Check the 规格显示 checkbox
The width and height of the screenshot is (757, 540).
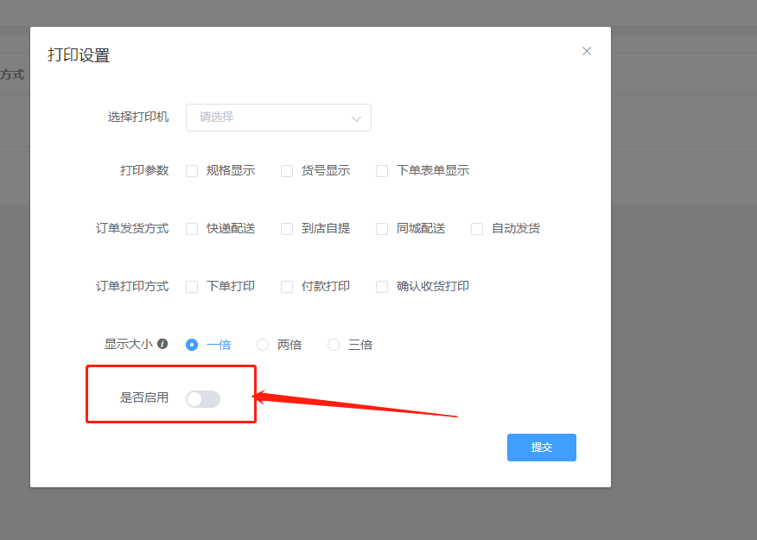[192, 171]
